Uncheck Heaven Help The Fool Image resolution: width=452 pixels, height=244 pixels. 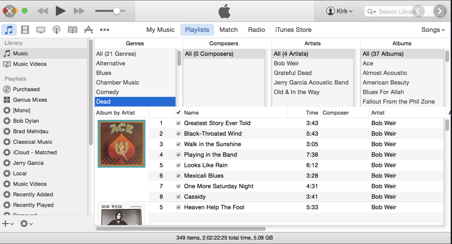coord(178,207)
